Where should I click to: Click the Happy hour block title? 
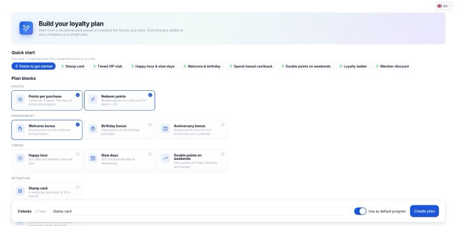coord(38,155)
